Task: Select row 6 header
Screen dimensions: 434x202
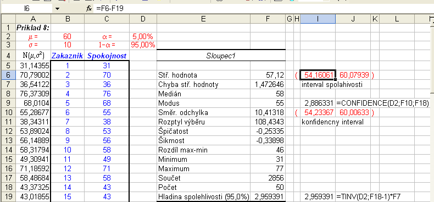Action: pos(8,75)
